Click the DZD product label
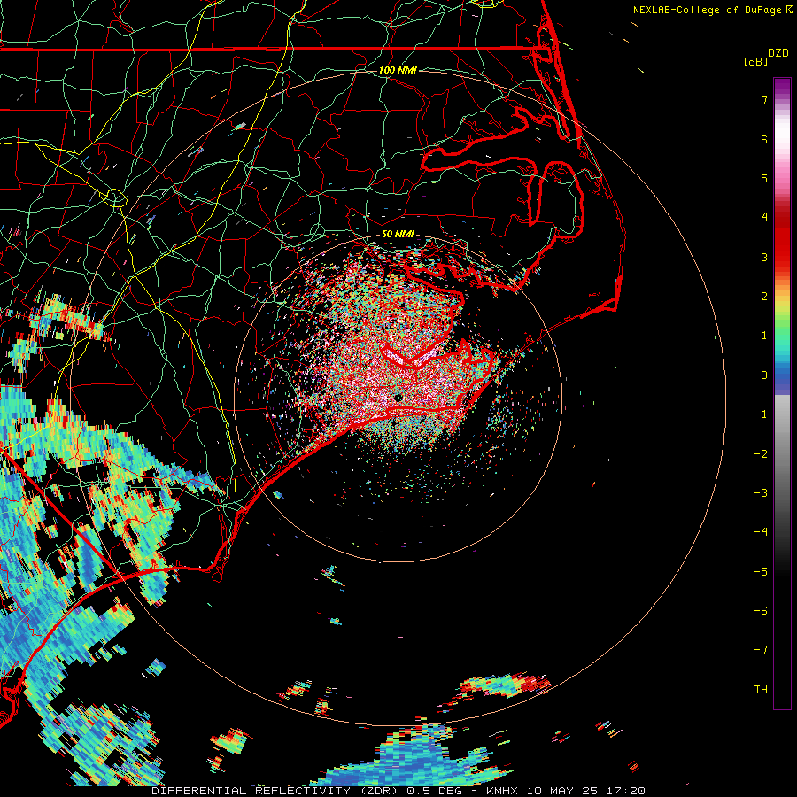Screen dimensions: 797x797 778,53
